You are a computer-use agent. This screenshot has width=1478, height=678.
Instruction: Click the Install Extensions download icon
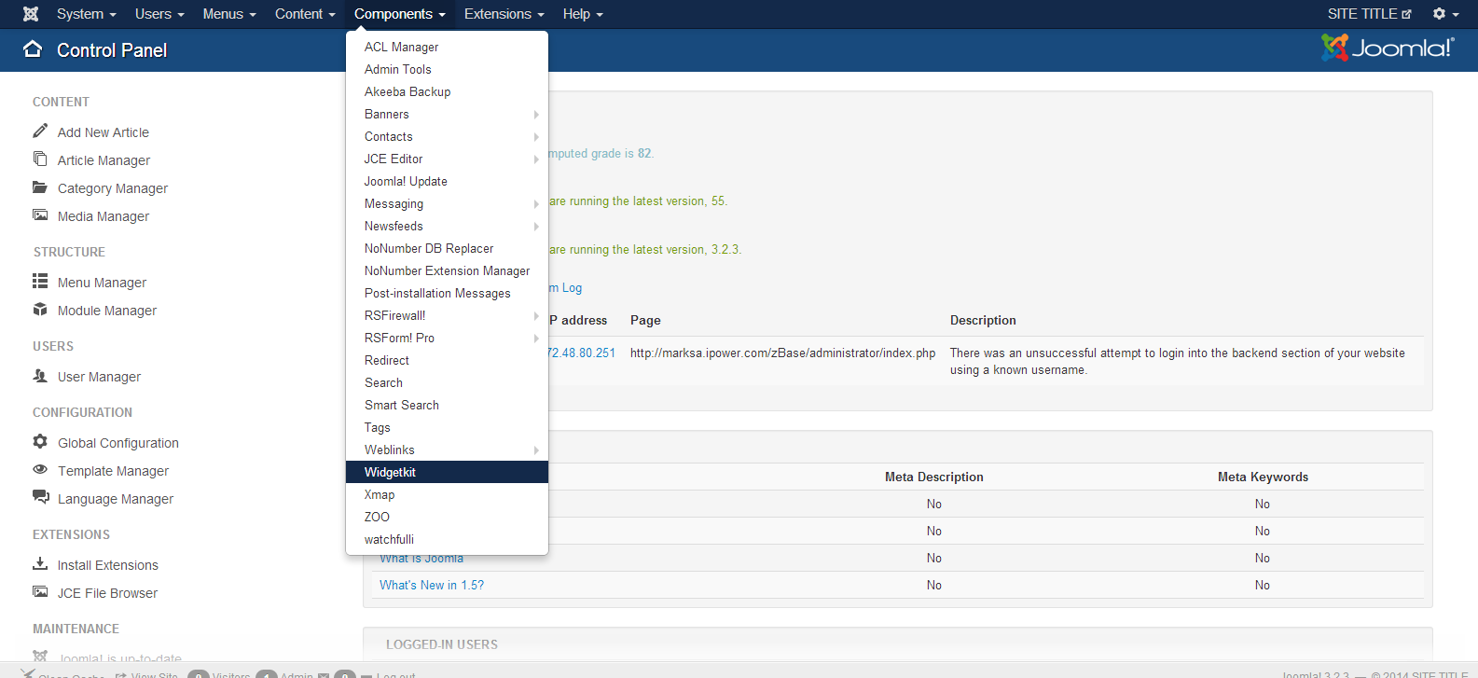point(40,563)
